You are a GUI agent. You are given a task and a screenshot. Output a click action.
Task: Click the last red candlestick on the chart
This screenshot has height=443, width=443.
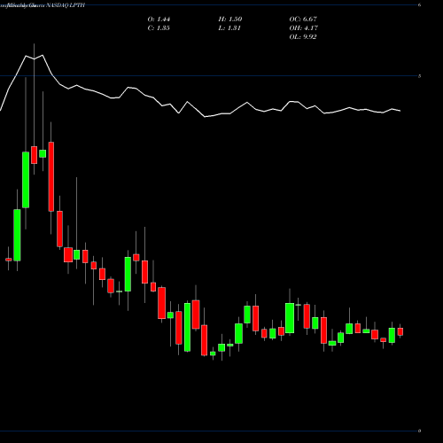[400, 331]
